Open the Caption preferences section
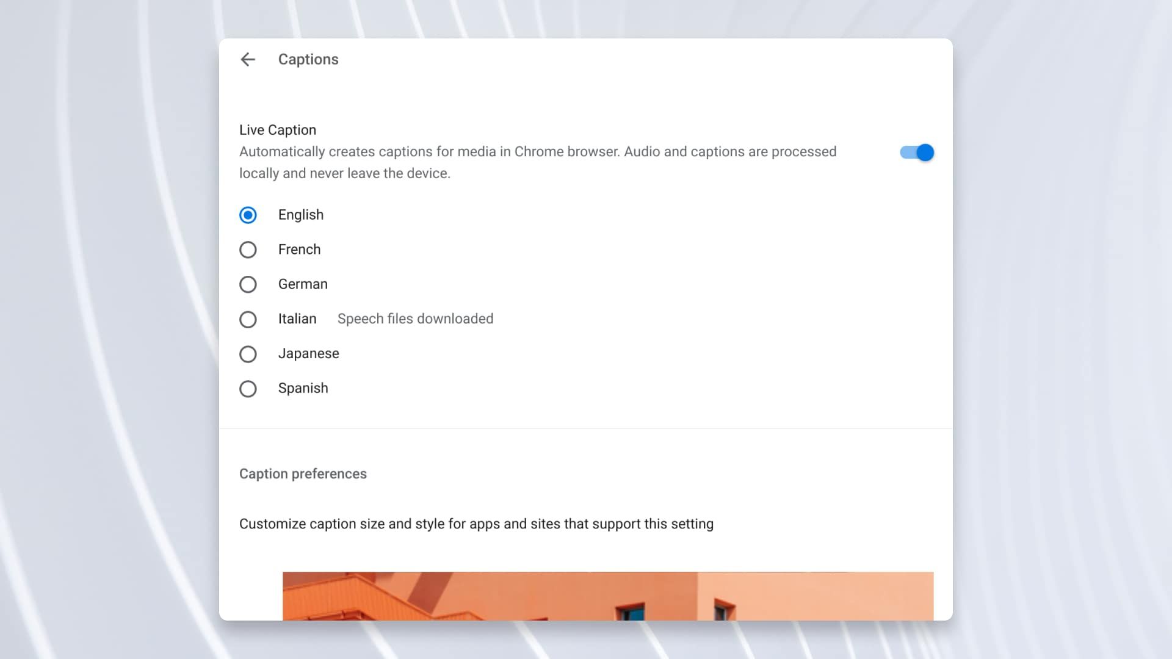 (x=303, y=474)
